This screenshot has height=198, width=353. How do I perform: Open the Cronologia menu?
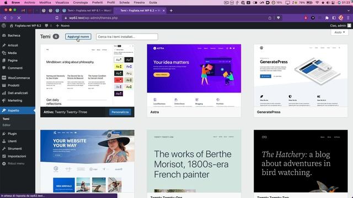[x=81, y=2]
